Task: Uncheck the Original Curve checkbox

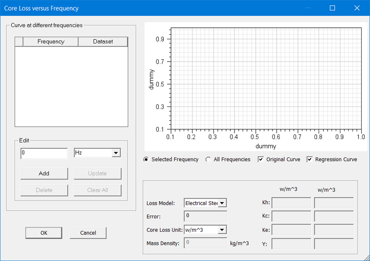Action: click(x=261, y=160)
